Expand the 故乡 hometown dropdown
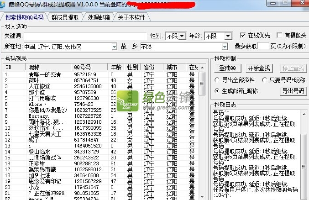Screen dimensions: 309x200 pos(225,47)
